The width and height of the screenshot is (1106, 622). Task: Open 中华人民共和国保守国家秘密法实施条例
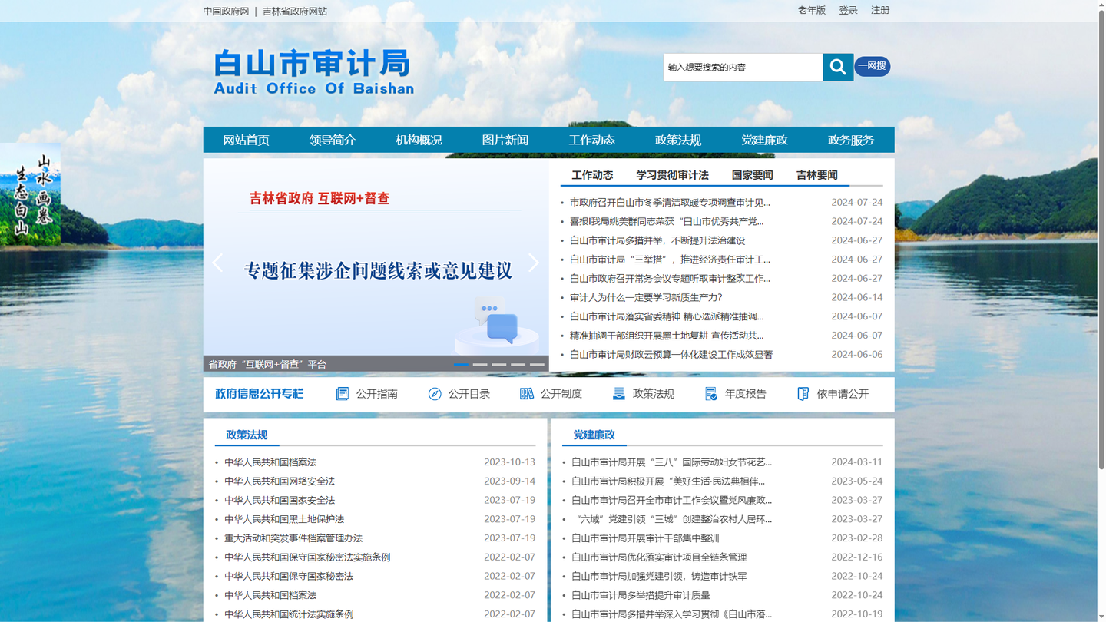pyautogui.click(x=307, y=557)
